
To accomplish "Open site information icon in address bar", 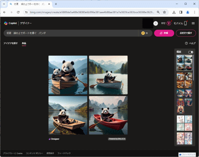I will coord(26,12).
